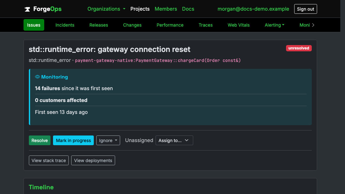Image resolution: width=345 pixels, height=194 pixels.
Task: Expand the Alerting dropdown
Action: 274,25
